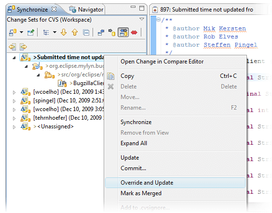Open the layout presentation dropdown arrow
Image resolution: width=272 pixels, height=213 pixels.
click(54, 32)
